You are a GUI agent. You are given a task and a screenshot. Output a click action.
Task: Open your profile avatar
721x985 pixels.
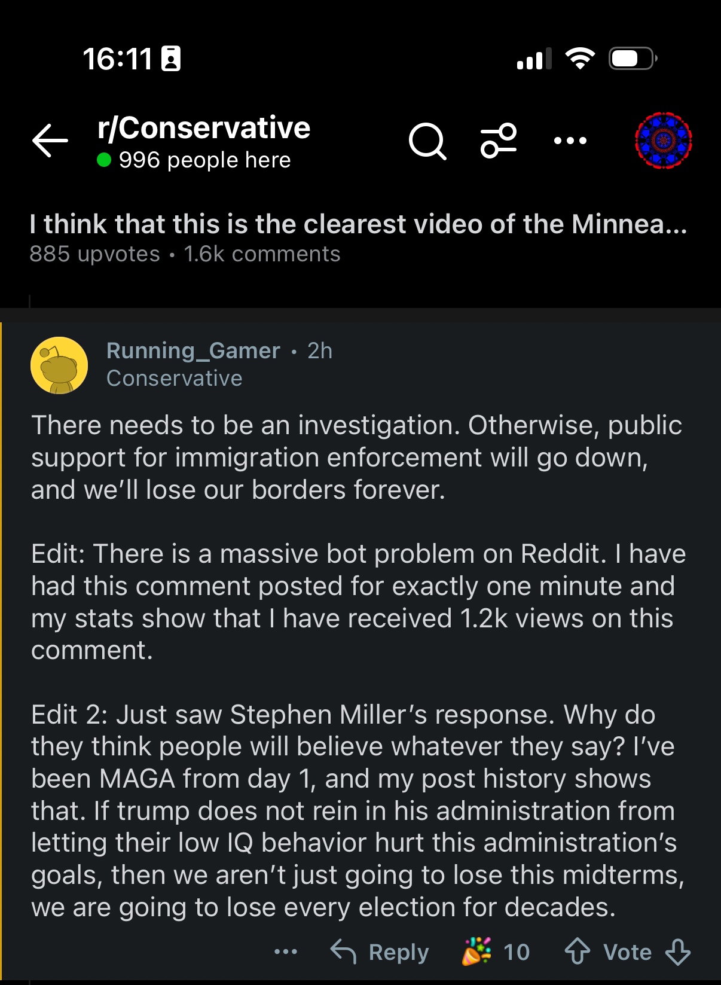coord(663,141)
